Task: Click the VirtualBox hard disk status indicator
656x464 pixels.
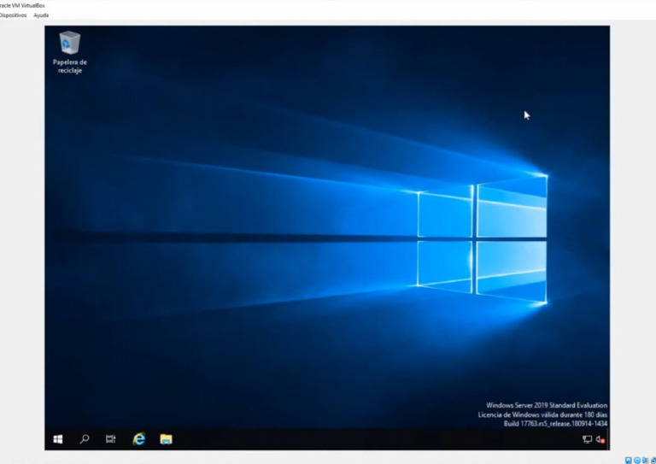Action: [629, 461]
